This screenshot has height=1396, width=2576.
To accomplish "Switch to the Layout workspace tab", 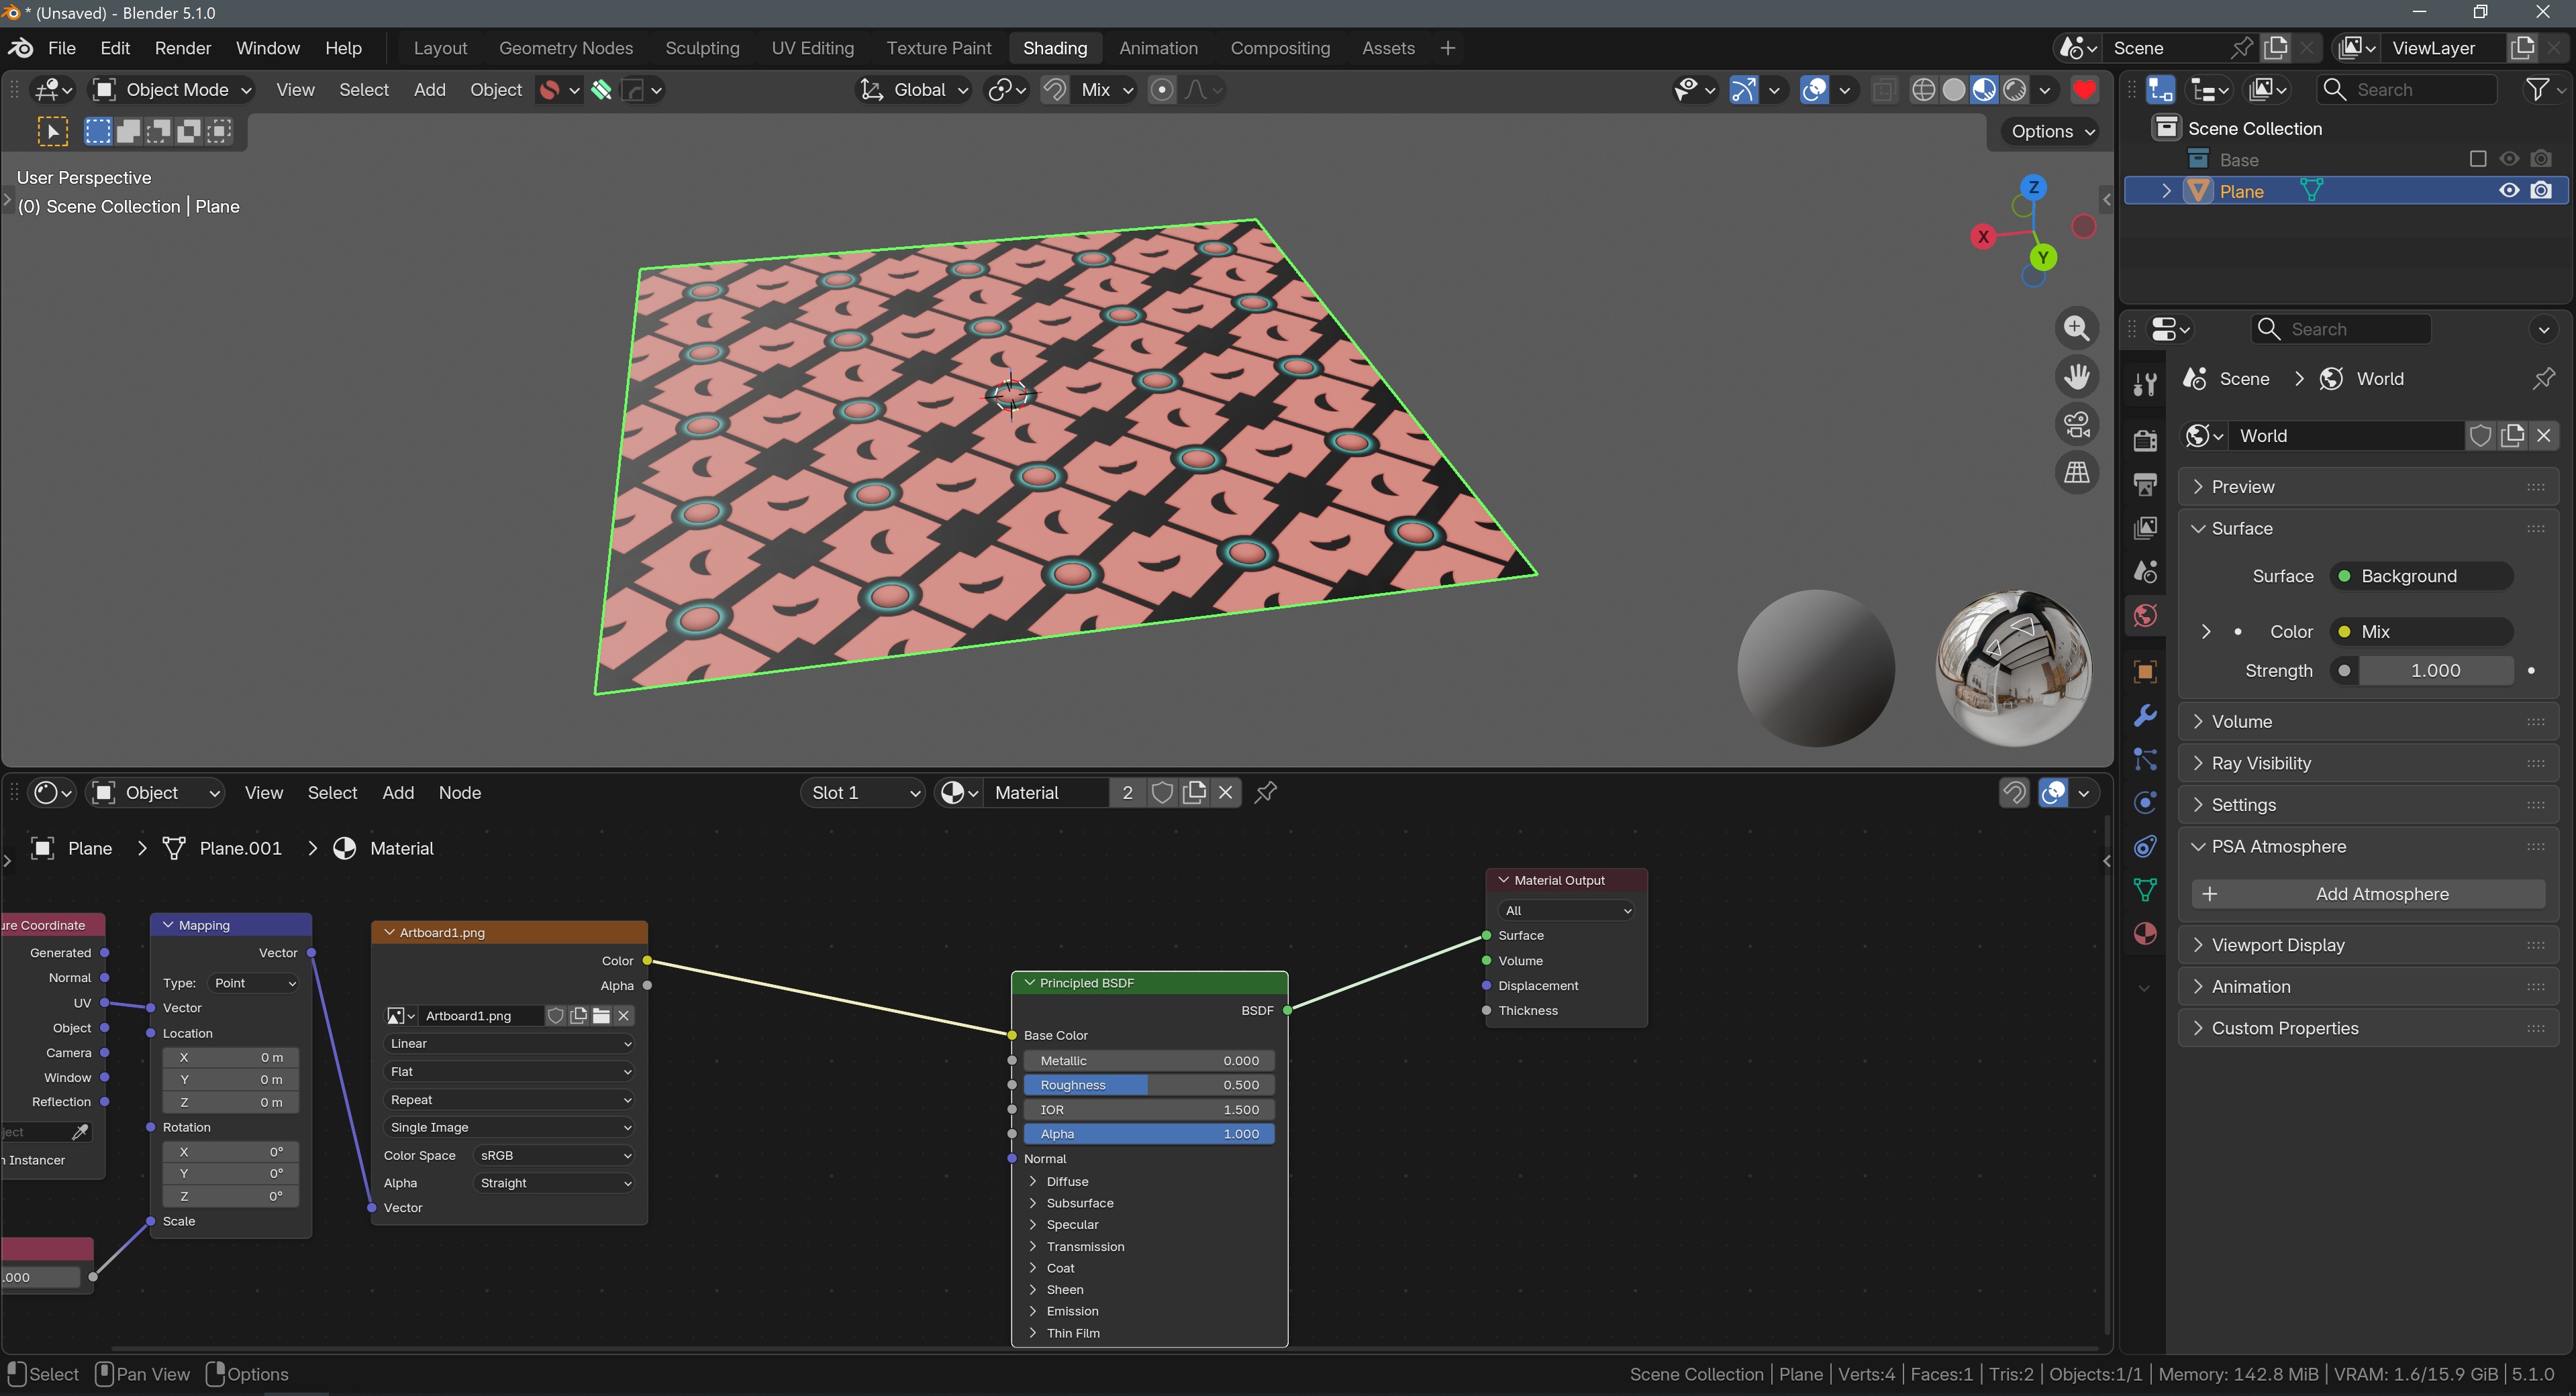I will [440, 48].
